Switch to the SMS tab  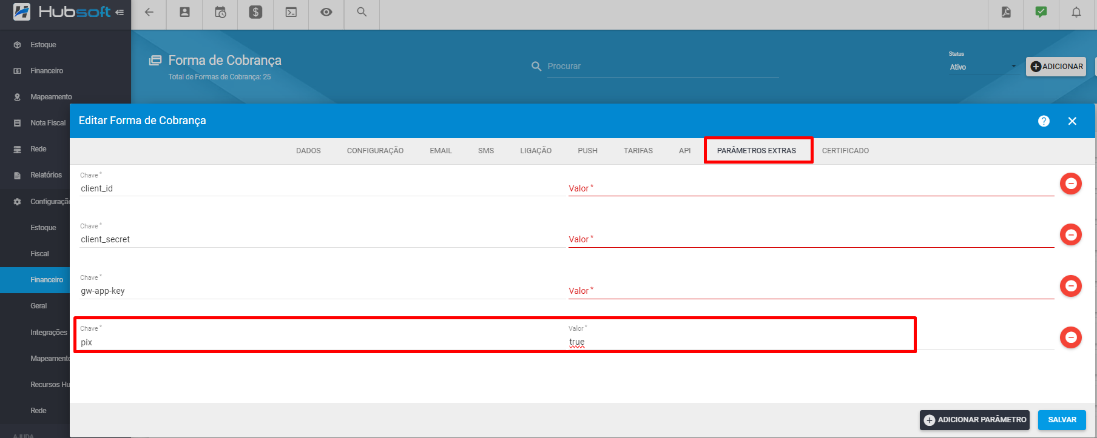point(486,151)
